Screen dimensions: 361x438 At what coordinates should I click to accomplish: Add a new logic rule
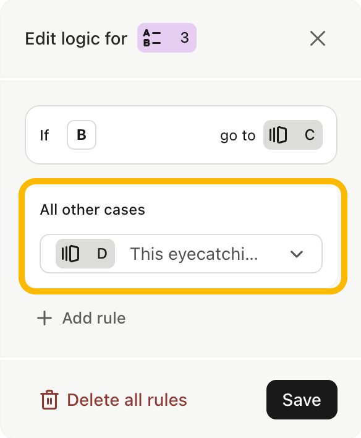tap(81, 318)
